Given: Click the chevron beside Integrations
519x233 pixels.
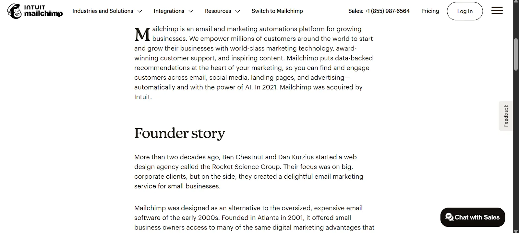Looking at the screenshot, I should coord(191,11).
